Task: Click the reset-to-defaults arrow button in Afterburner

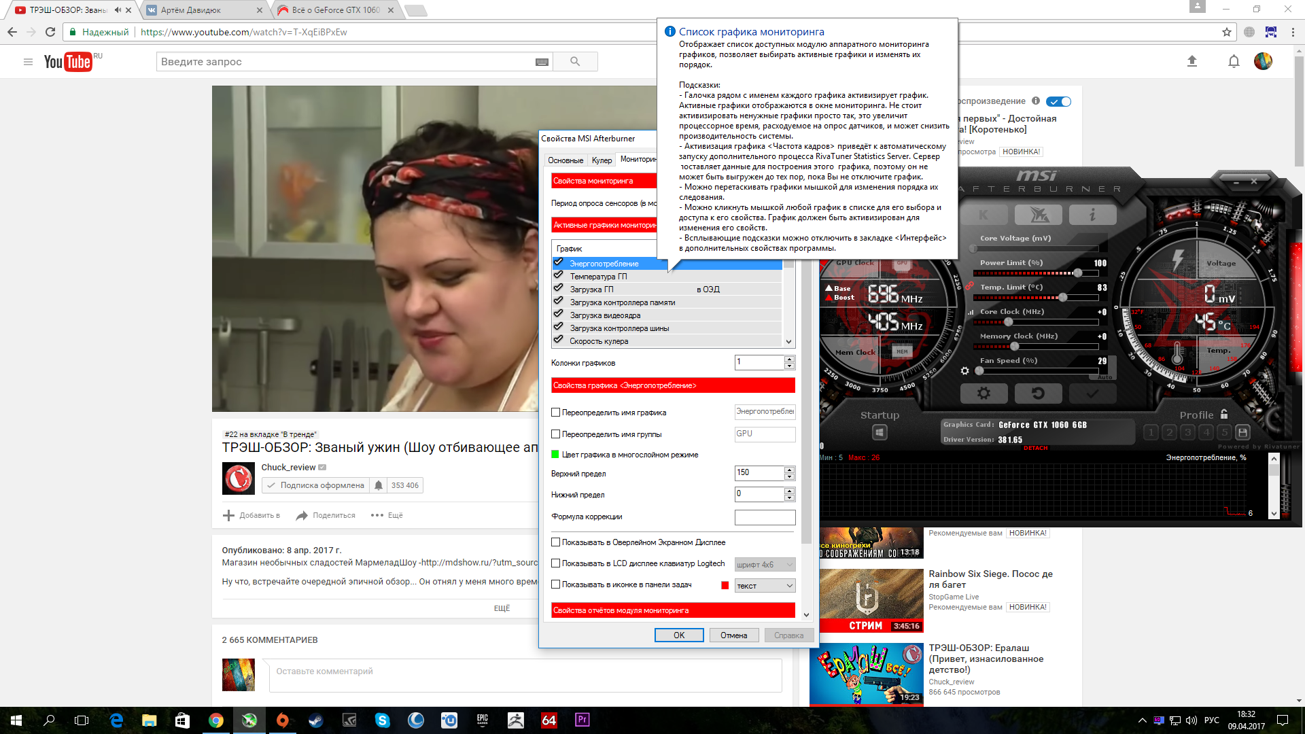Action: point(1037,394)
